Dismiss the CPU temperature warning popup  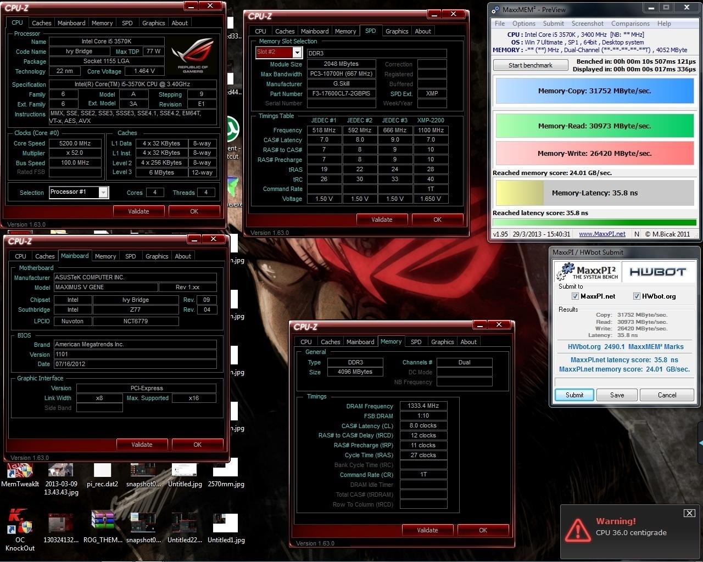[689, 513]
